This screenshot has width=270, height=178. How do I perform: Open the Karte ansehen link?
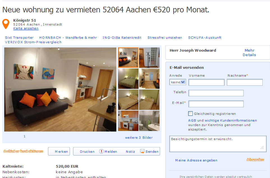pos(26,28)
